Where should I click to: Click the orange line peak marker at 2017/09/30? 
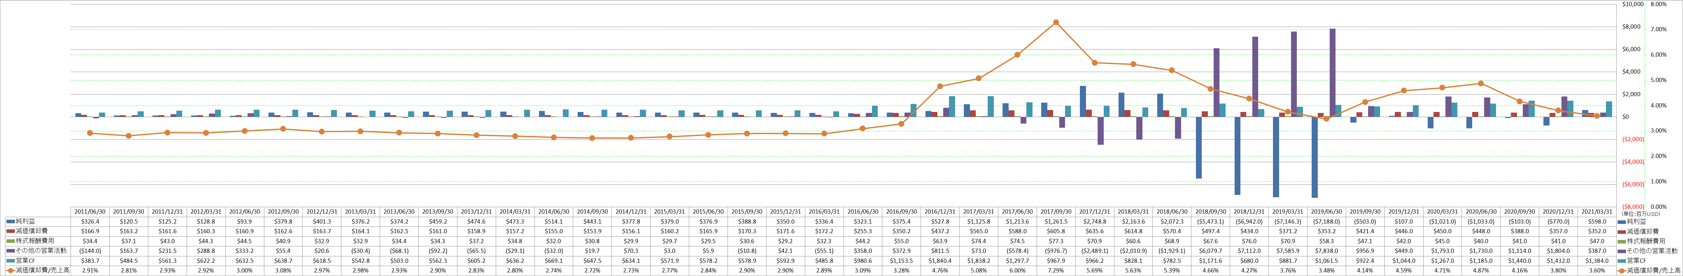pos(1056,22)
